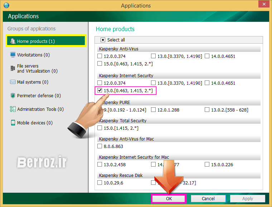
Task: Click the Workstations monitor icon
Action: (x=13, y=55)
